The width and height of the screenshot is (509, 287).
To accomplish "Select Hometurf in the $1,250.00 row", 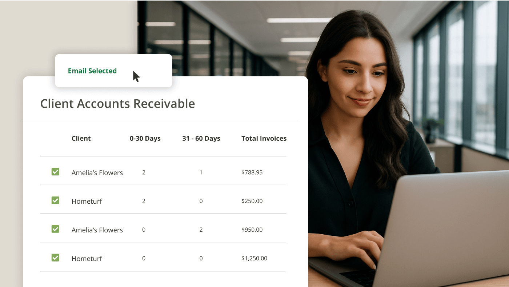I will point(87,259).
